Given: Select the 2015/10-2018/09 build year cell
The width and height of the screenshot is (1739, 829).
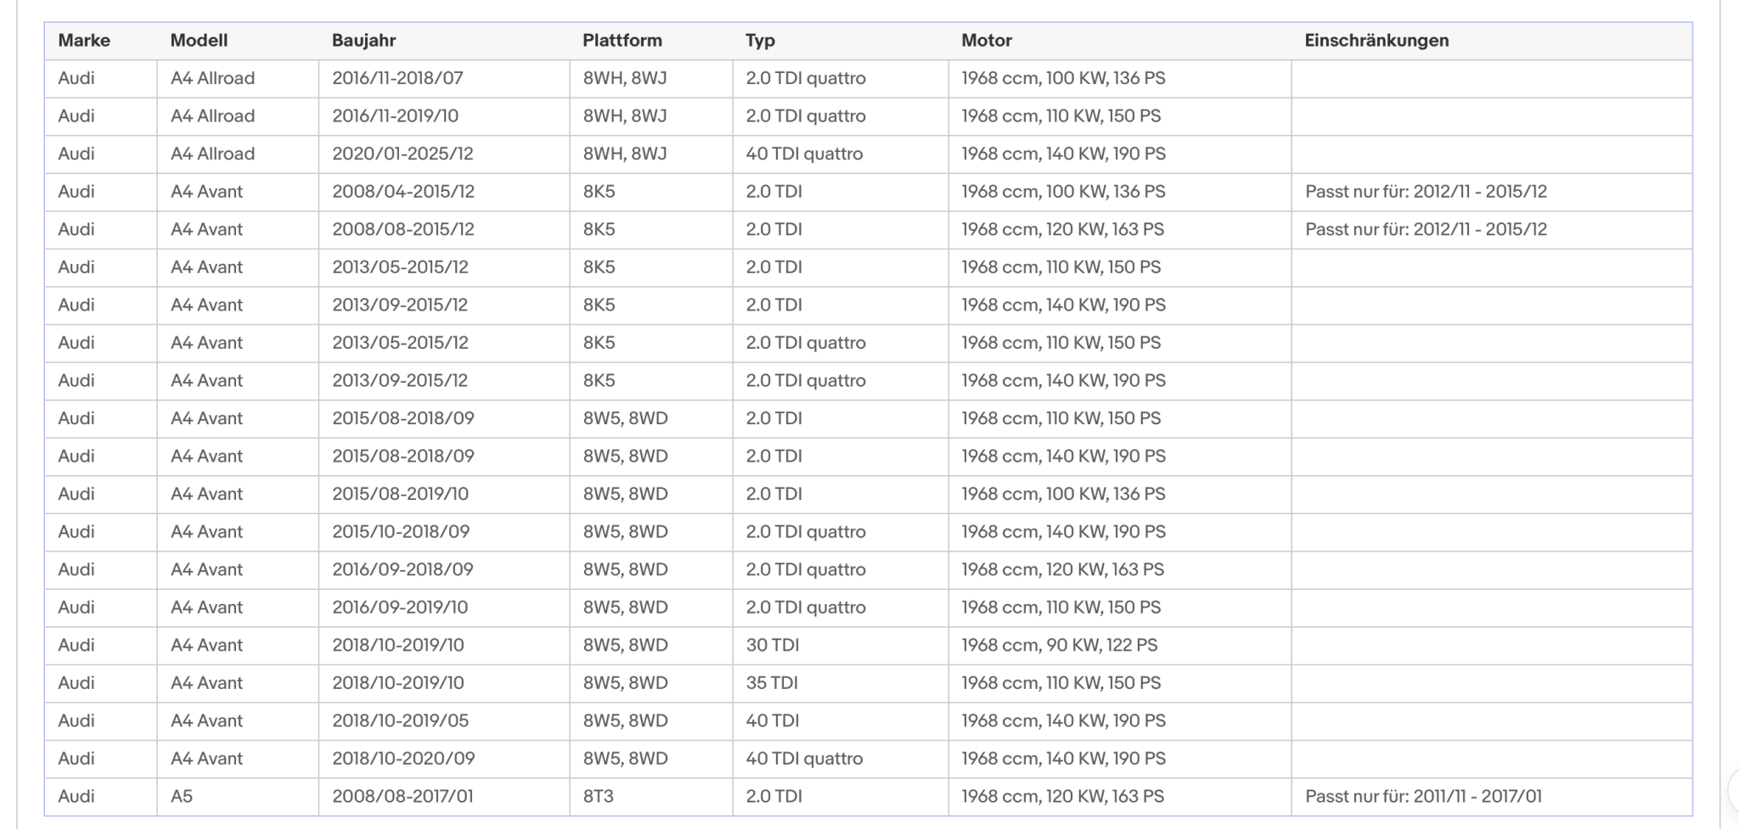Looking at the screenshot, I should tap(444, 532).
